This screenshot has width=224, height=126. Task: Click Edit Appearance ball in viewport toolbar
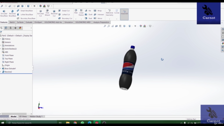[141, 26]
